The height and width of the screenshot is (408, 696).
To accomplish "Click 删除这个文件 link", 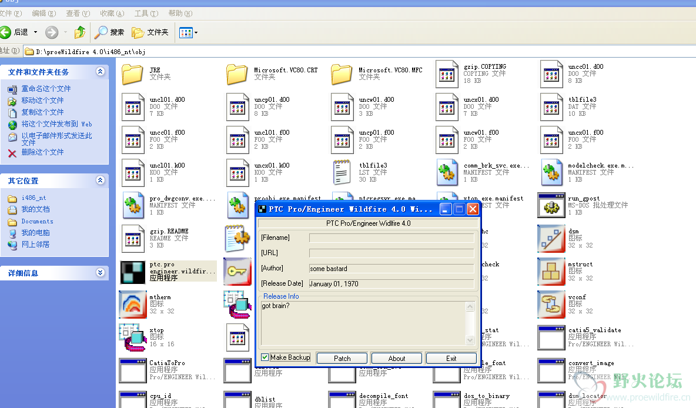I will click(42, 152).
